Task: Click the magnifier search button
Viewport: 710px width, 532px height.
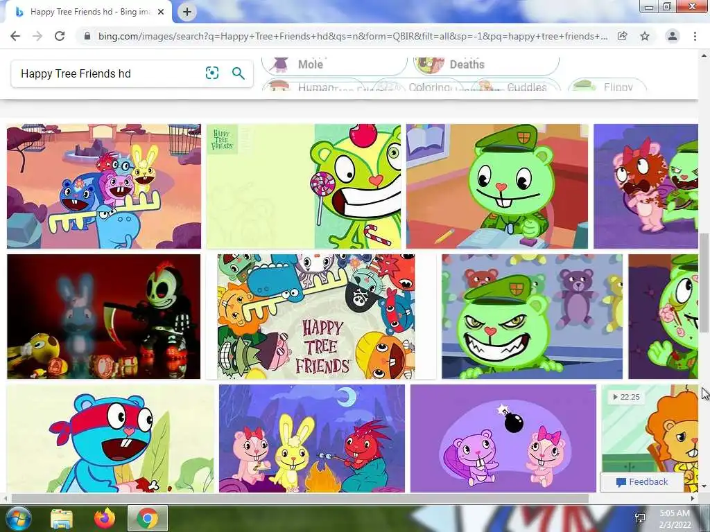Action: click(x=239, y=73)
